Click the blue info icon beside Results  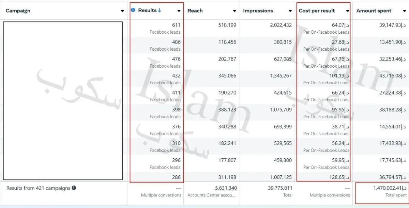point(133,11)
